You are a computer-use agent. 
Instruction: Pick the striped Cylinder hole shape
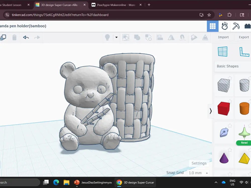(x=244, y=85)
